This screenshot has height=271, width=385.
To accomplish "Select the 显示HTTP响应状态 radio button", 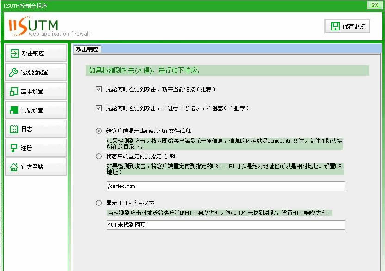I will (x=99, y=203).
